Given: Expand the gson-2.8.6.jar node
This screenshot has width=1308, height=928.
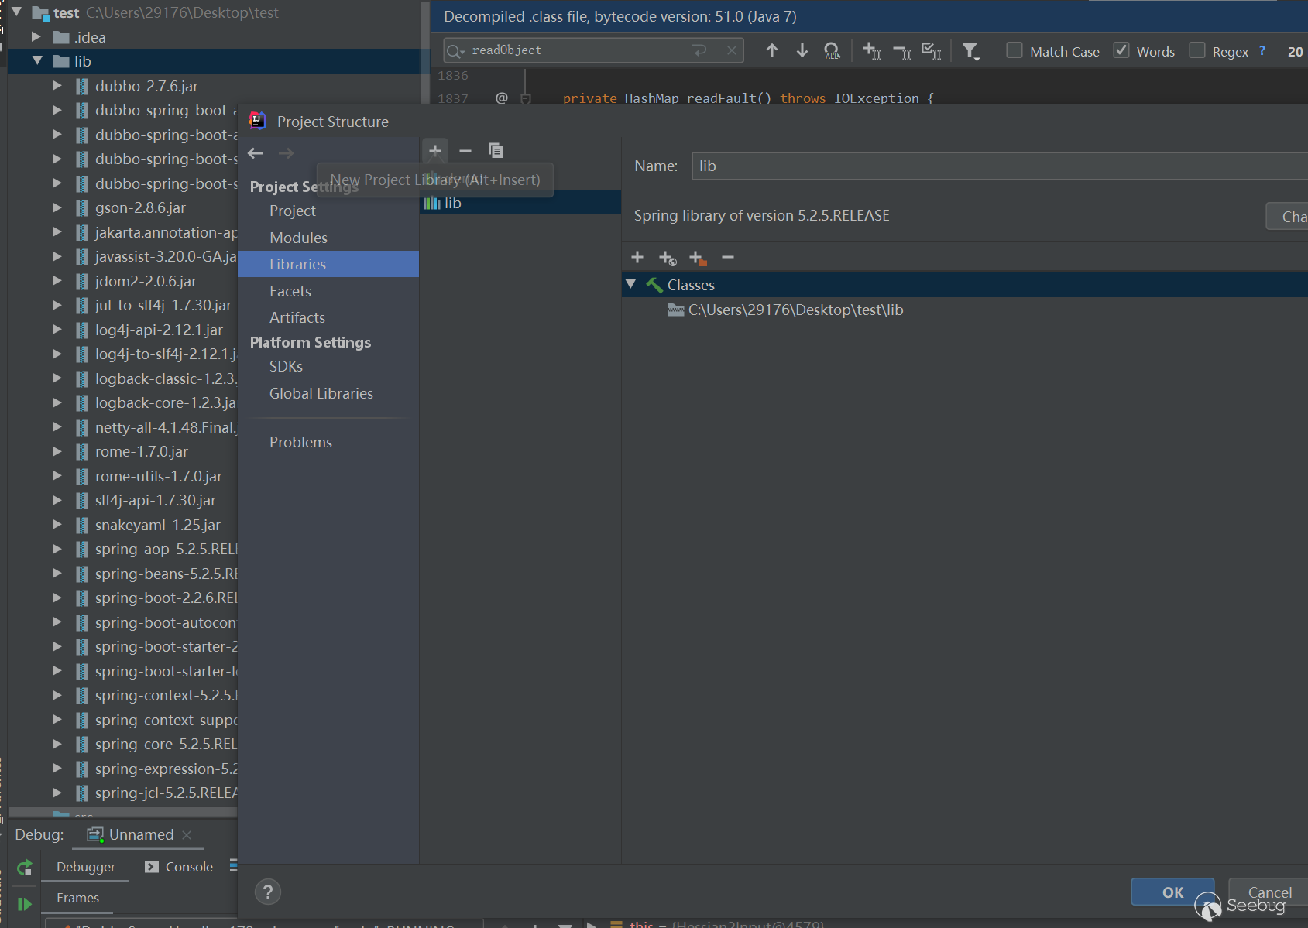Looking at the screenshot, I should pos(57,207).
